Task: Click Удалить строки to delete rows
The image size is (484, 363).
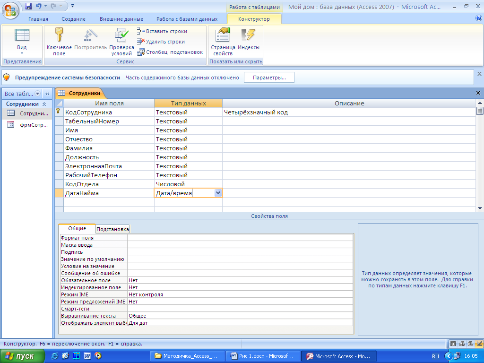Action: click(161, 42)
